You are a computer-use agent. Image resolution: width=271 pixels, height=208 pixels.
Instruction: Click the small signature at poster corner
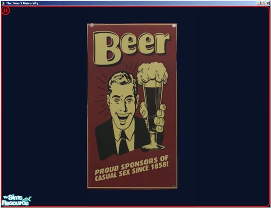click(173, 184)
